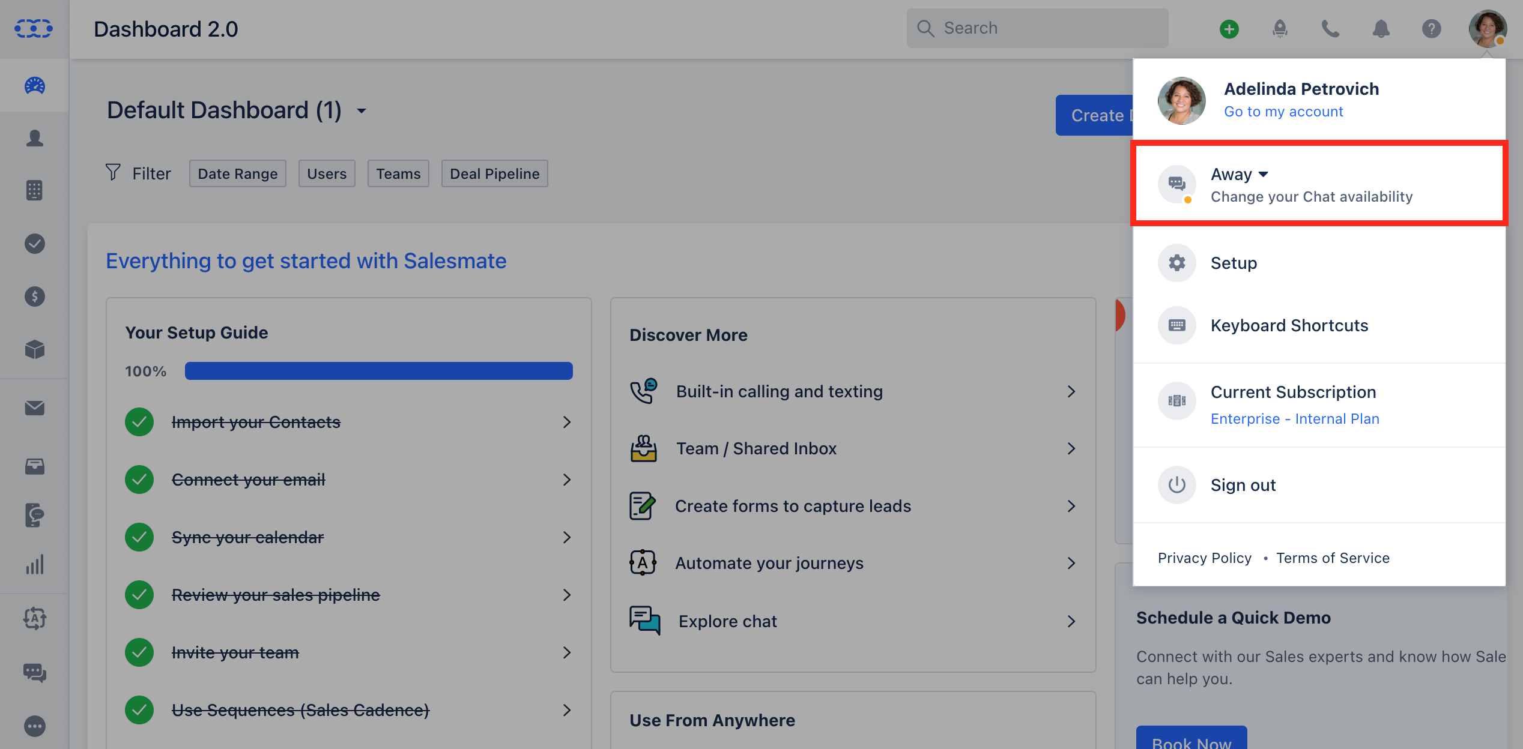Open Activities checkmark icon in sidebar
Image resolution: width=1523 pixels, height=749 pixels.
tap(34, 244)
